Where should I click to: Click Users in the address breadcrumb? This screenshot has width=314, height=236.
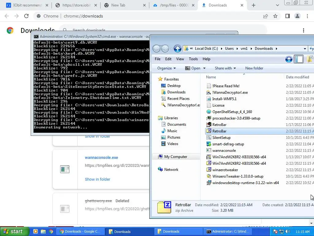tap(229, 49)
